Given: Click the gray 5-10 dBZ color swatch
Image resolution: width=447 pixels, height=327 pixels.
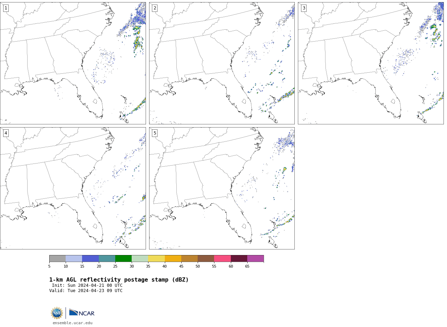Looking at the screenshot, I should (57, 259).
